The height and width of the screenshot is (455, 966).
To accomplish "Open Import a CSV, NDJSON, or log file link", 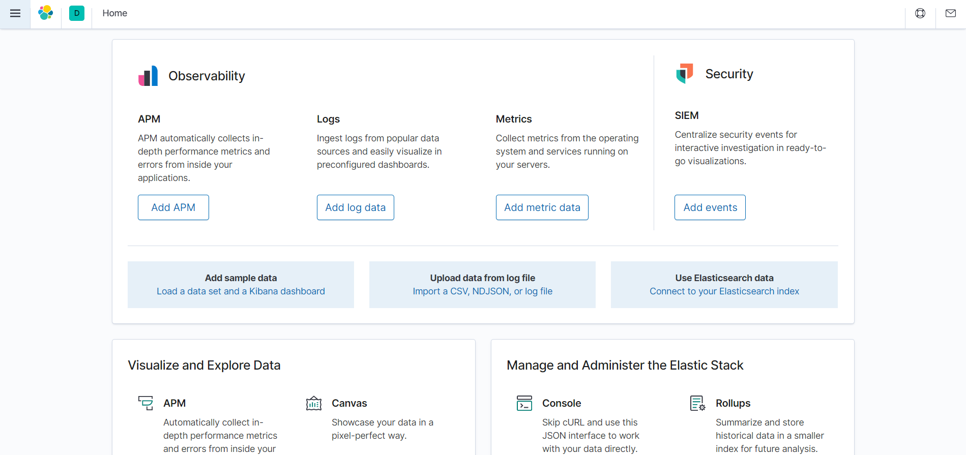I will tap(483, 291).
